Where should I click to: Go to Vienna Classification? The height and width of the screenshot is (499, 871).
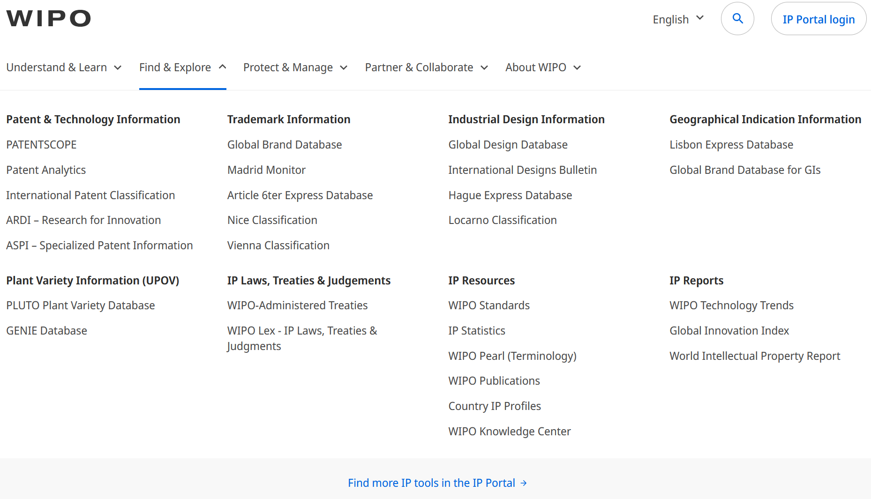tap(278, 246)
